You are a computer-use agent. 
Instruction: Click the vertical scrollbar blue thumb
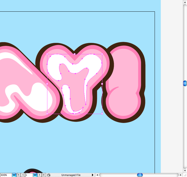pyautogui.click(x=185, y=83)
